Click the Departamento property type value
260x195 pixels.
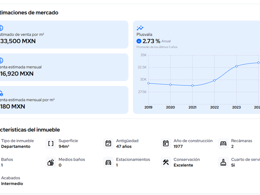[16, 146]
